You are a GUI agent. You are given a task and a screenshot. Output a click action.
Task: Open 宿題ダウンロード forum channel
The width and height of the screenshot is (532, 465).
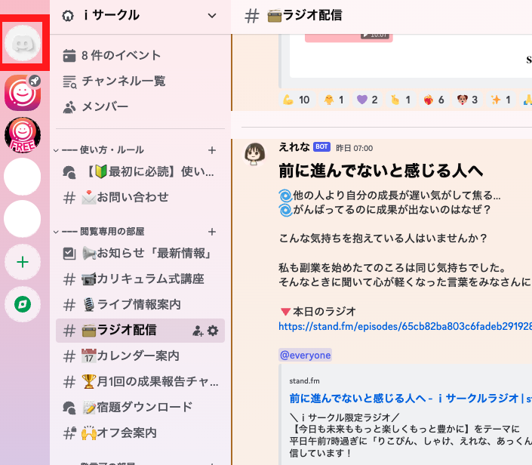click(140, 408)
